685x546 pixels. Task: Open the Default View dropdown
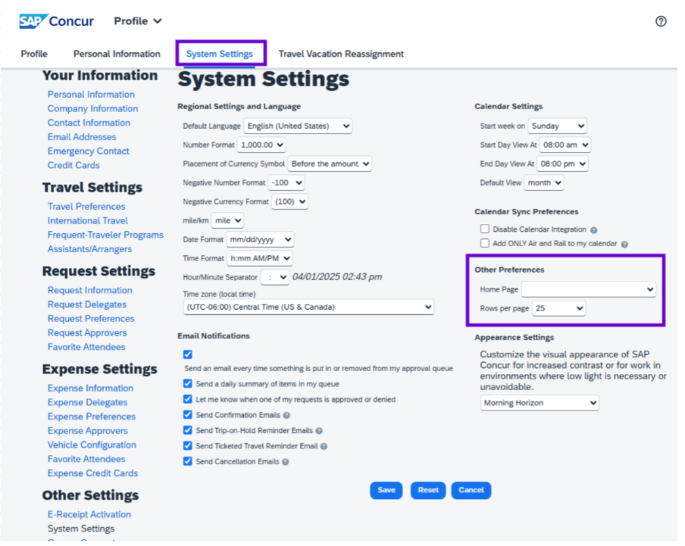click(544, 183)
